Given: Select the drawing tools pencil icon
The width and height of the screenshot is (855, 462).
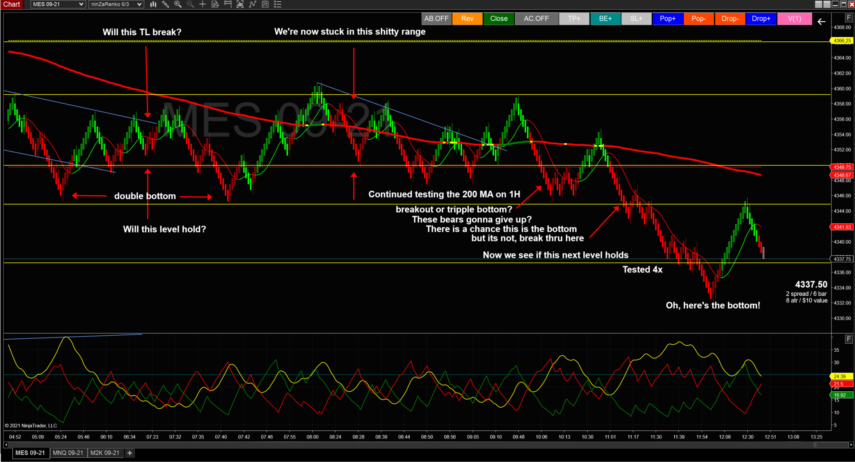Looking at the screenshot, I should click(165, 4).
